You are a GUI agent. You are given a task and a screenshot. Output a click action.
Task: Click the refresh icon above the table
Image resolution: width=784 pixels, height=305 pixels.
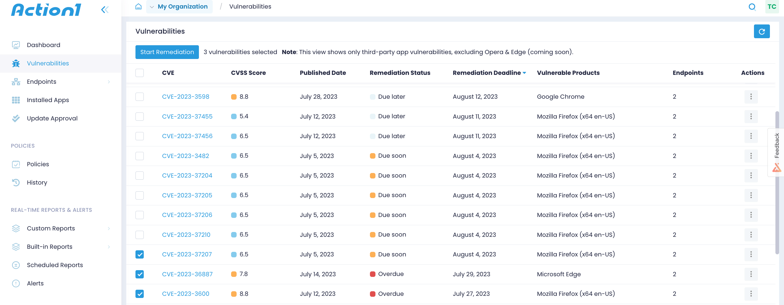click(x=762, y=31)
